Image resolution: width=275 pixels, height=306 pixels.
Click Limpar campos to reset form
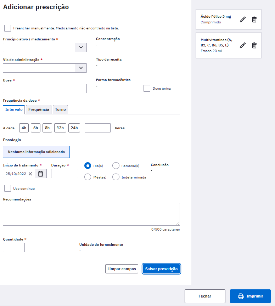[122, 269]
